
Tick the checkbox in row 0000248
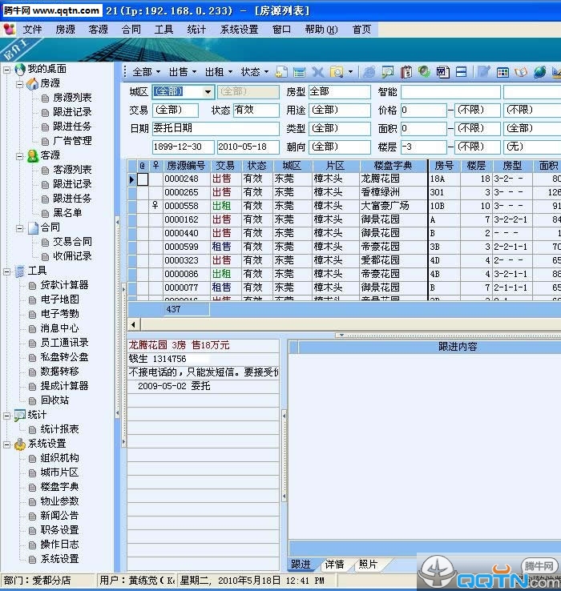pyautogui.click(x=143, y=179)
